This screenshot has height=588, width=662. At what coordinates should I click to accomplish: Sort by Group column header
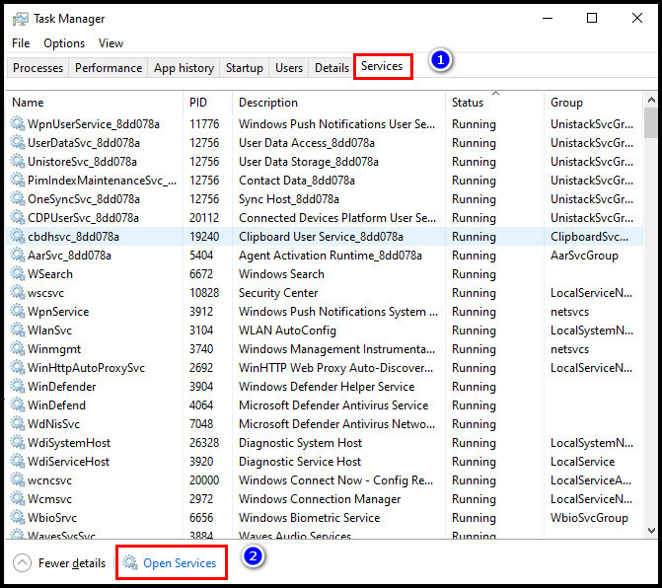pyautogui.click(x=593, y=103)
